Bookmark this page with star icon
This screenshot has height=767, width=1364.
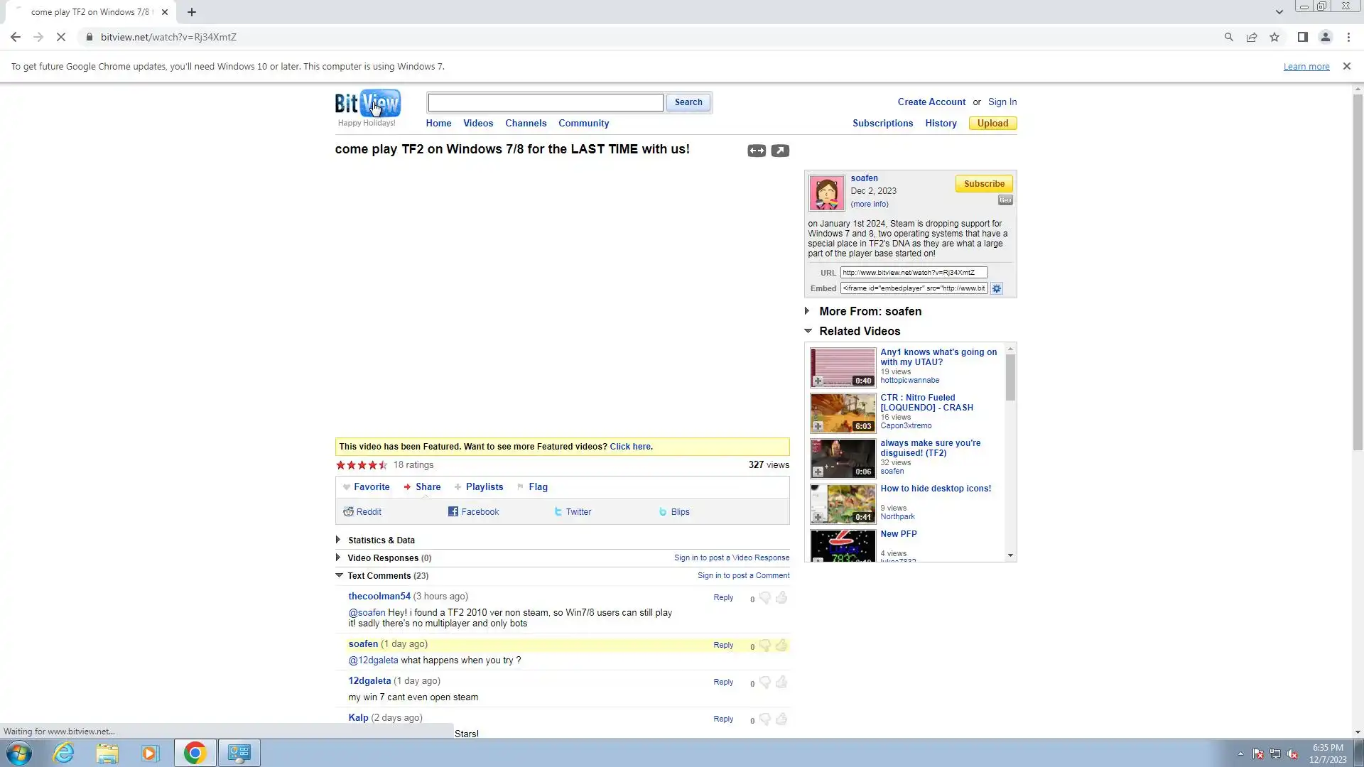(1274, 37)
